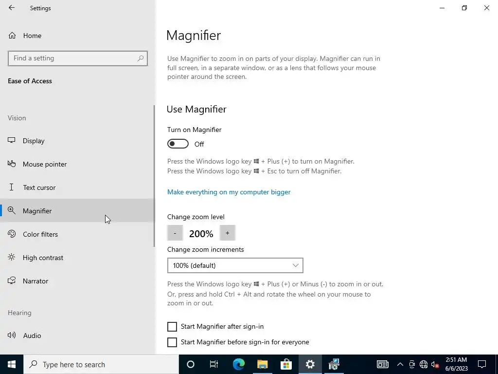Click the Display monitor icon

click(x=12, y=140)
